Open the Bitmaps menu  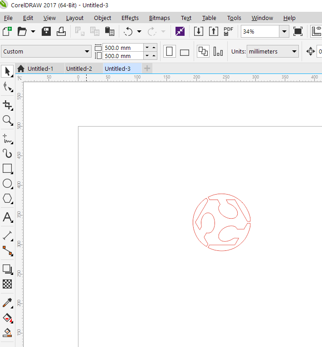[159, 18]
